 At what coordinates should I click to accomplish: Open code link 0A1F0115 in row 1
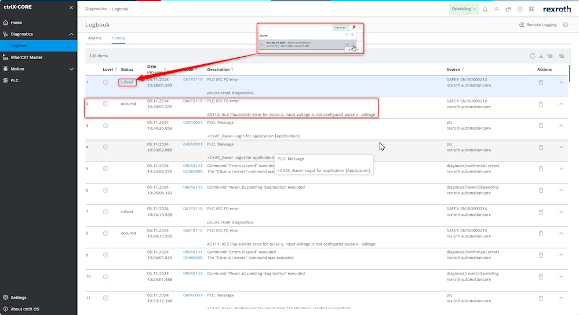pos(192,79)
